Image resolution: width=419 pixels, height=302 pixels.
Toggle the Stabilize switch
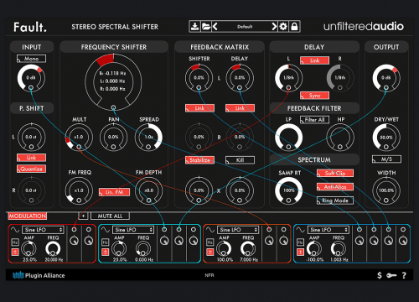click(x=199, y=160)
